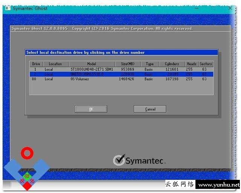Click size value 953869
241x193 pixels.
(x=127, y=69)
